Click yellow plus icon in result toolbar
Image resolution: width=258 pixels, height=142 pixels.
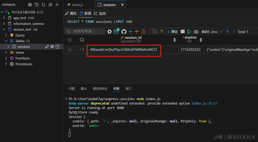[137, 31]
